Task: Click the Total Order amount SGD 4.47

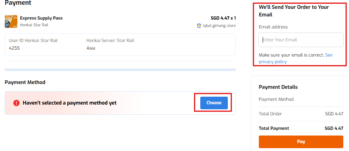Action: pos(334,114)
